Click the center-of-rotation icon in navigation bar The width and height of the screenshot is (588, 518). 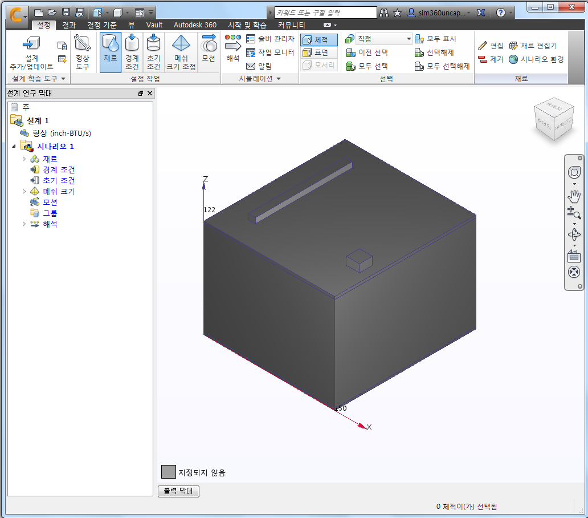(x=574, y=272)
